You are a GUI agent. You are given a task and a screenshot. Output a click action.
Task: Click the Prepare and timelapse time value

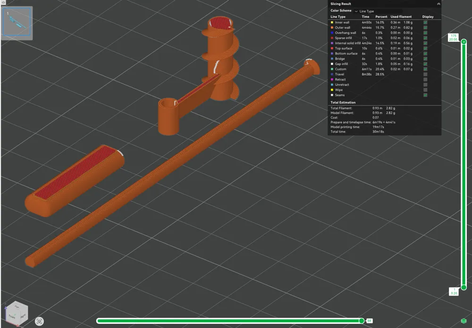coord(384,123)
